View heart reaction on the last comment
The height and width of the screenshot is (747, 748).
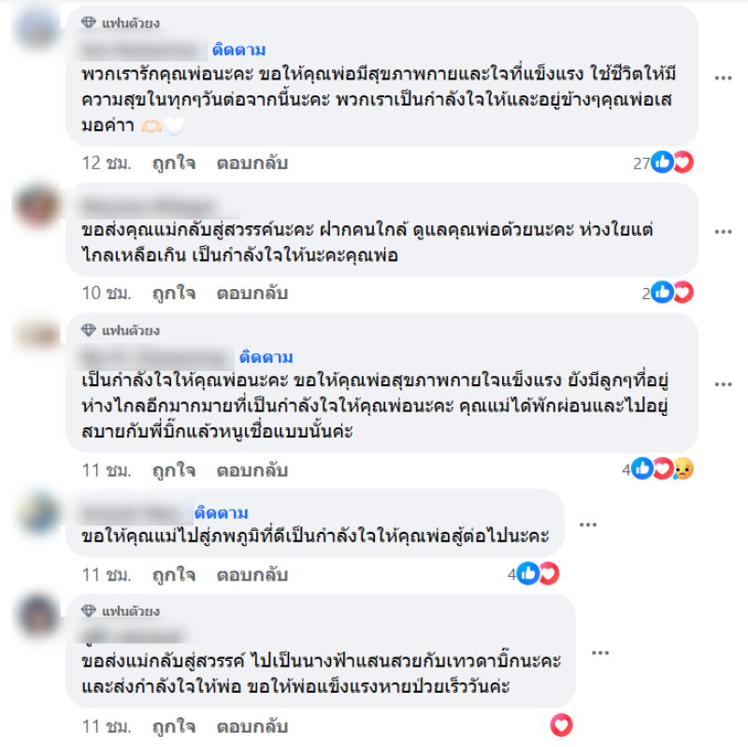[562, 725]
